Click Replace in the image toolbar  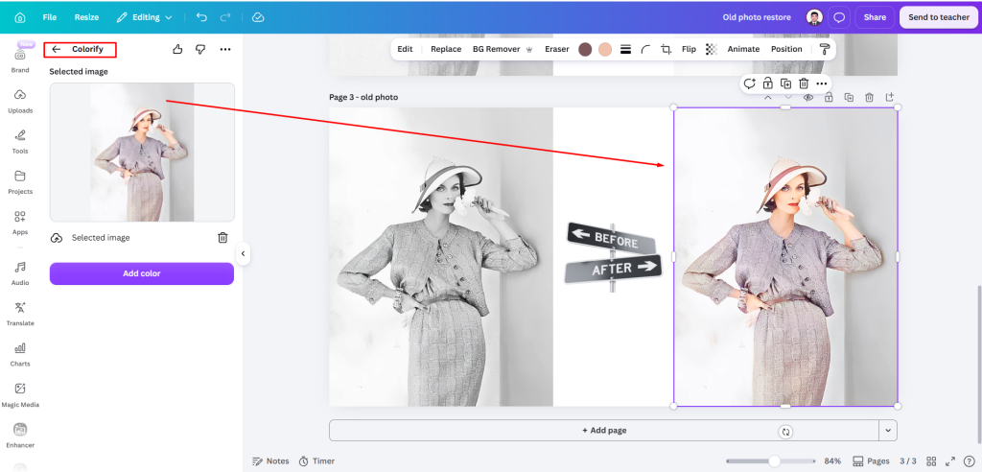(446, 49)
